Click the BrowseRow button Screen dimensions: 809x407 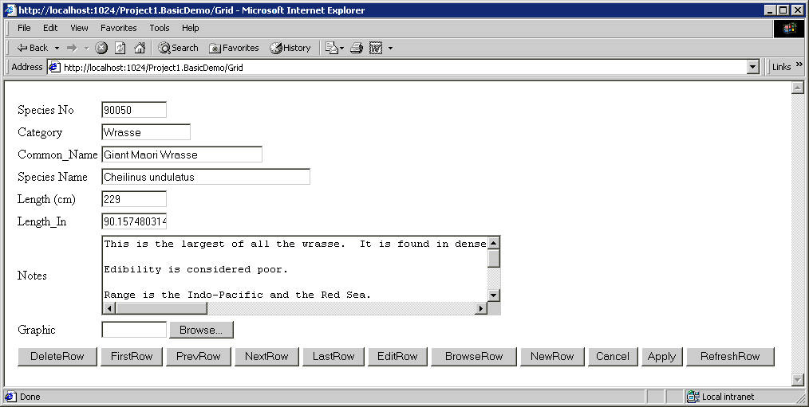pos(474,357)
